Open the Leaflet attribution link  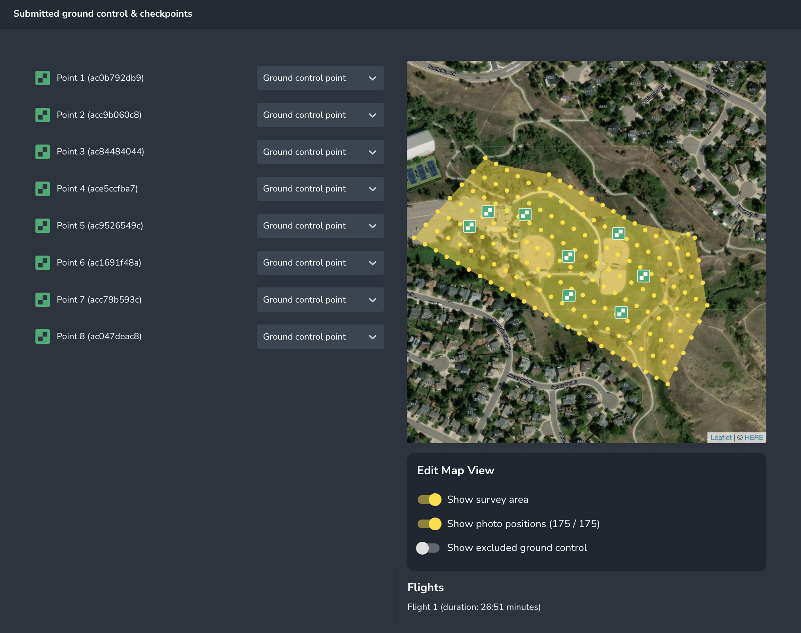pyautogui.click(x=721, y=437)
